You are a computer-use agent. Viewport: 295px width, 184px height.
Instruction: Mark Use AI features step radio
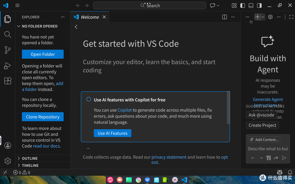[x=88, y=99]
